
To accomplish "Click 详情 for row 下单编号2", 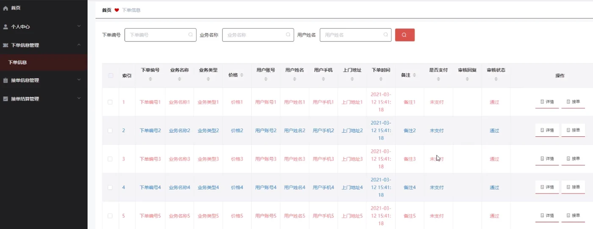I will [x=547, y=130].
